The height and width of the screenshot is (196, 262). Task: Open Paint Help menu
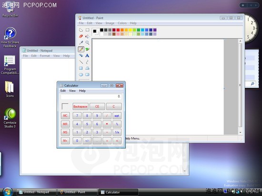click(x=133, y=23)
